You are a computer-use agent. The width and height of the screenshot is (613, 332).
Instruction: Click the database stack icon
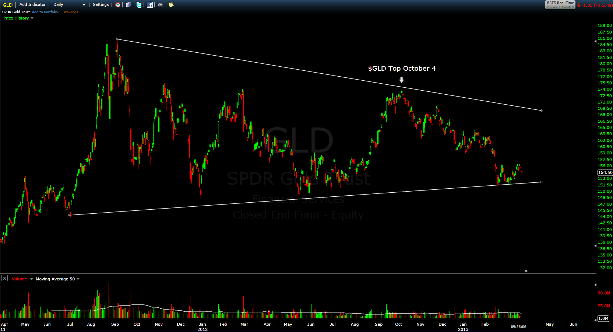(x=128, y=5)
